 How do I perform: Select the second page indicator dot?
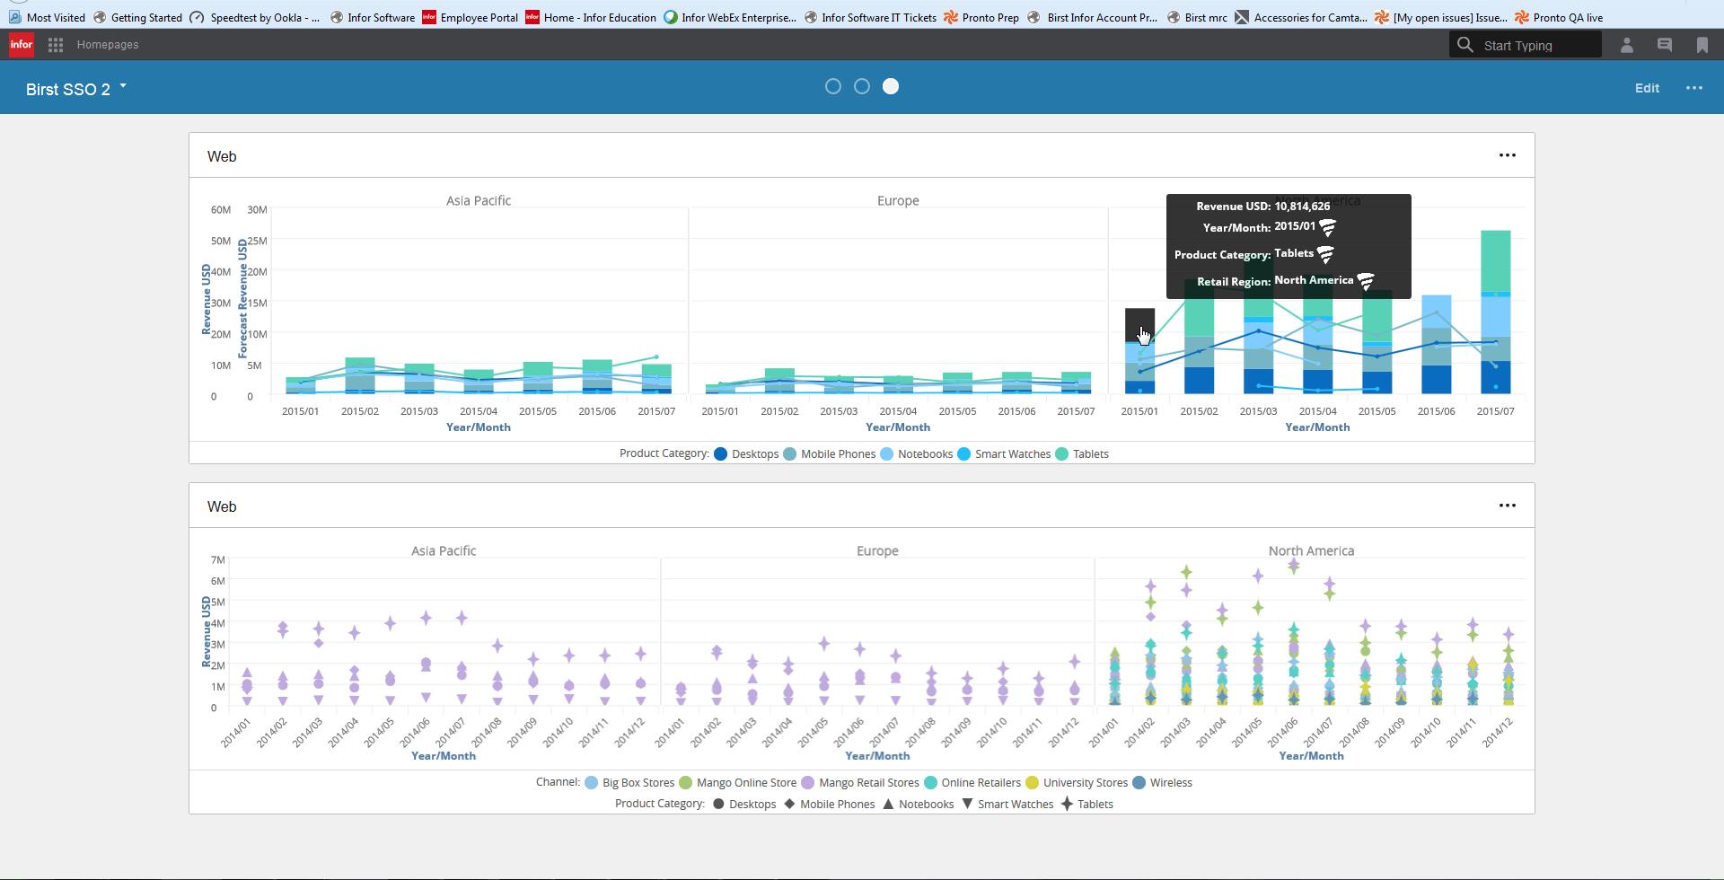[x=862, y=87]
